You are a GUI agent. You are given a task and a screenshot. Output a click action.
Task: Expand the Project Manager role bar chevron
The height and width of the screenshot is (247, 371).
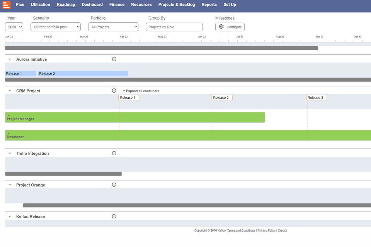click(x=9, y=115)
